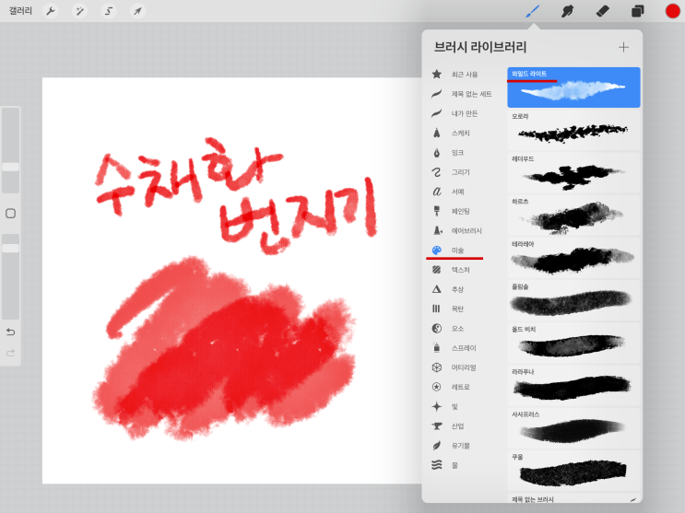Select the 오로라 brush
The width and height of the screenshot is (685, 513).
tap(573, 130)
